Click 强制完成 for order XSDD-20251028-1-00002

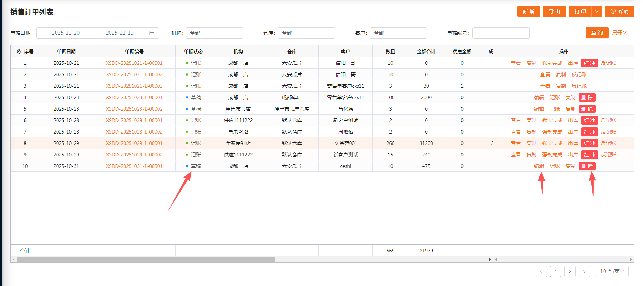coord(552,132)
